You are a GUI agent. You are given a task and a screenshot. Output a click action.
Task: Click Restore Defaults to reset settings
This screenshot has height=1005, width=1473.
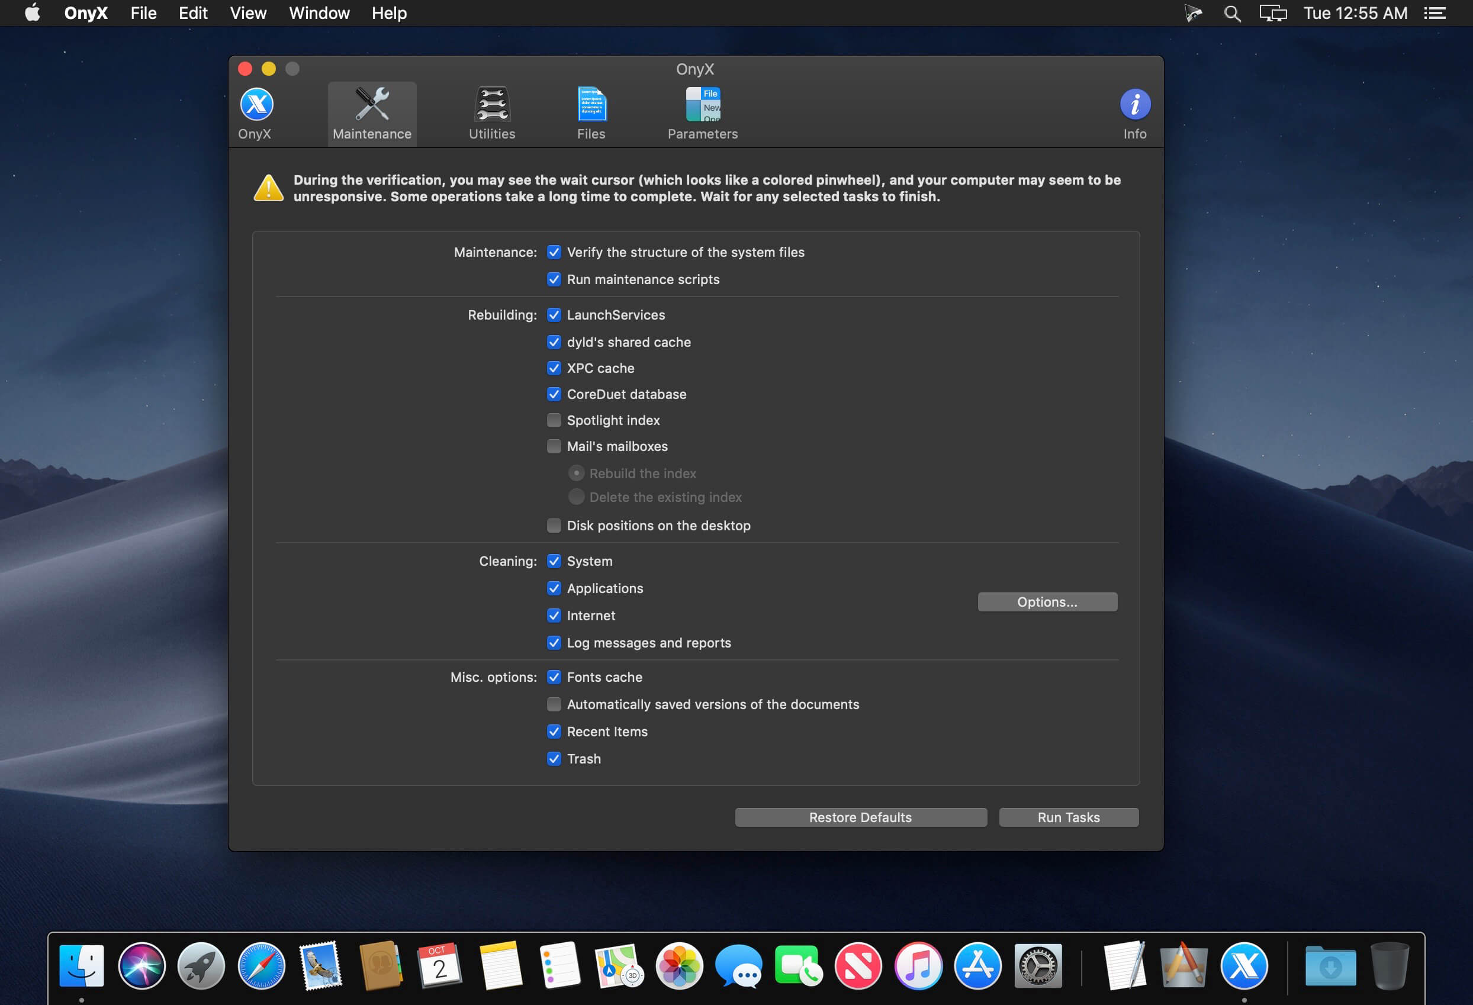tap(862, 817)
